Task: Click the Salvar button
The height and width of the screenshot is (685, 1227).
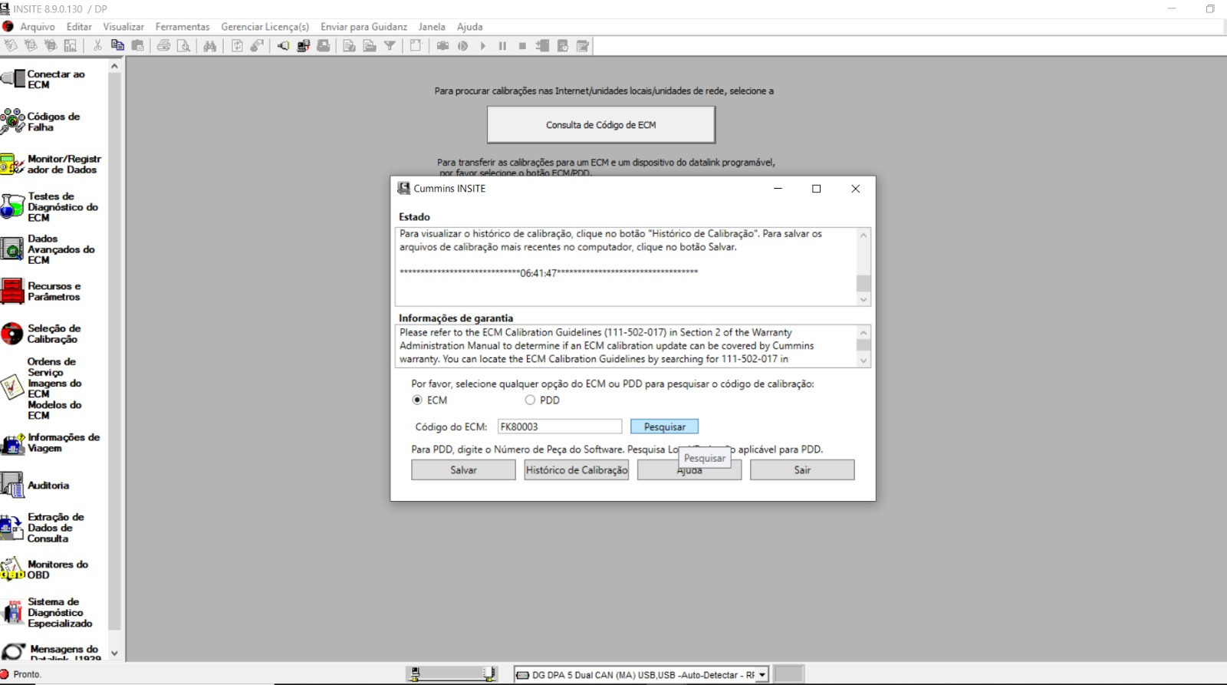Action: click(x=463, y=470)
